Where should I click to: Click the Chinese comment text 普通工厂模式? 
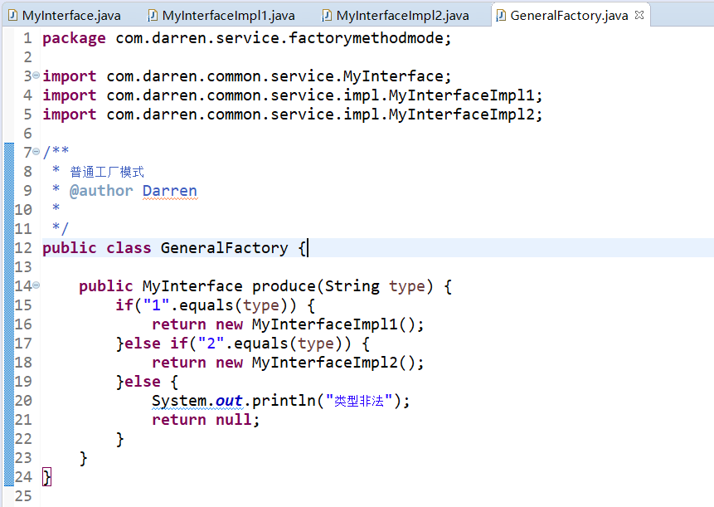107,172
